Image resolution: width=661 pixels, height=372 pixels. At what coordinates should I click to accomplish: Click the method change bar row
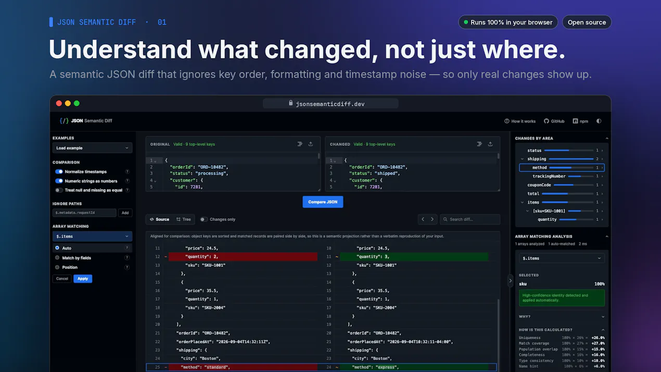coord(562,168)
